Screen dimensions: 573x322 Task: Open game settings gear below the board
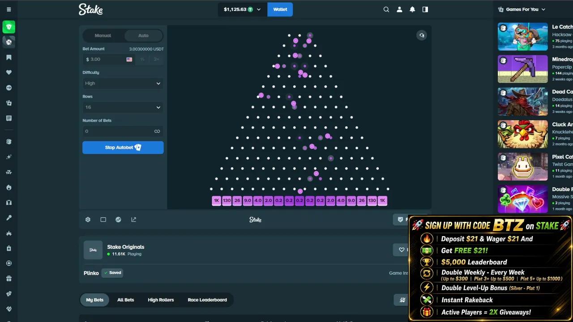[x=88, y=220]
